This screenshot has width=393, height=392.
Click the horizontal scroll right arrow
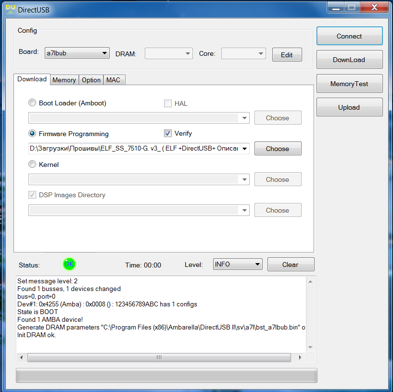coord(301,358)
